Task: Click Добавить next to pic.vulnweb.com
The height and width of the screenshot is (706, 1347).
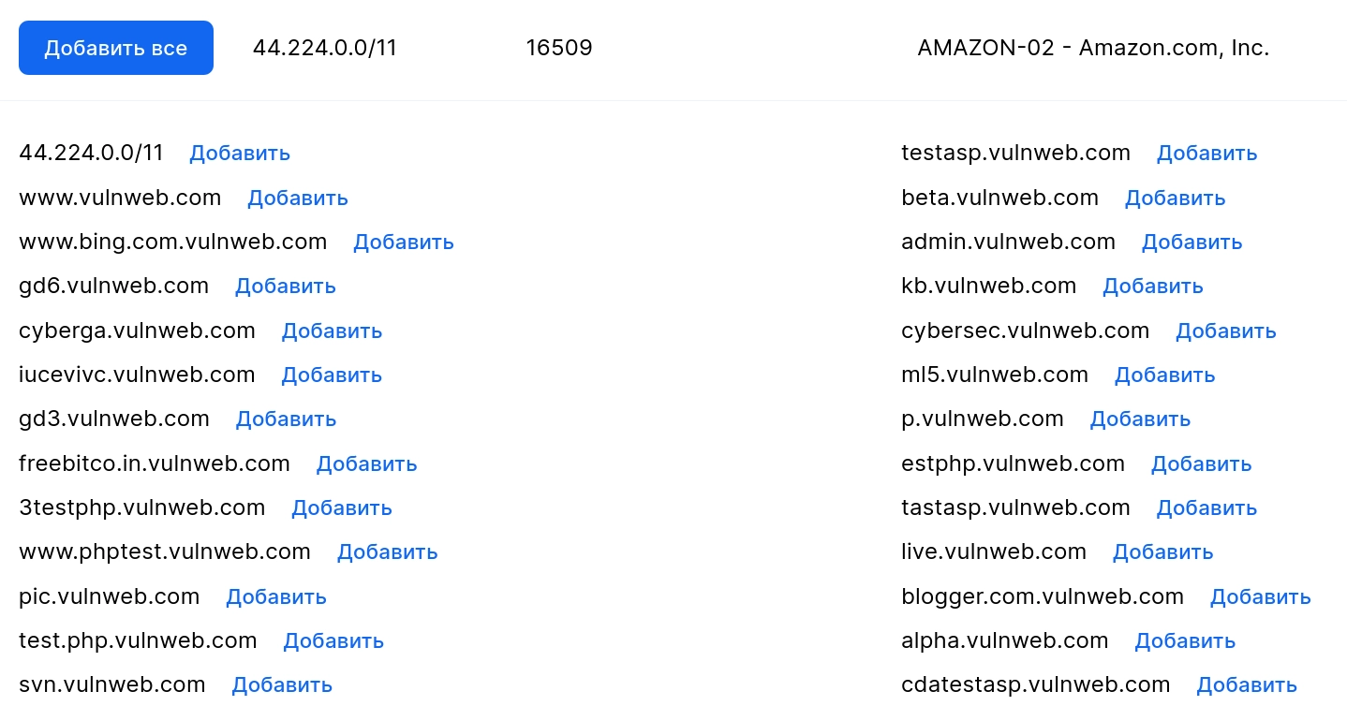Action: click(276, 596)
